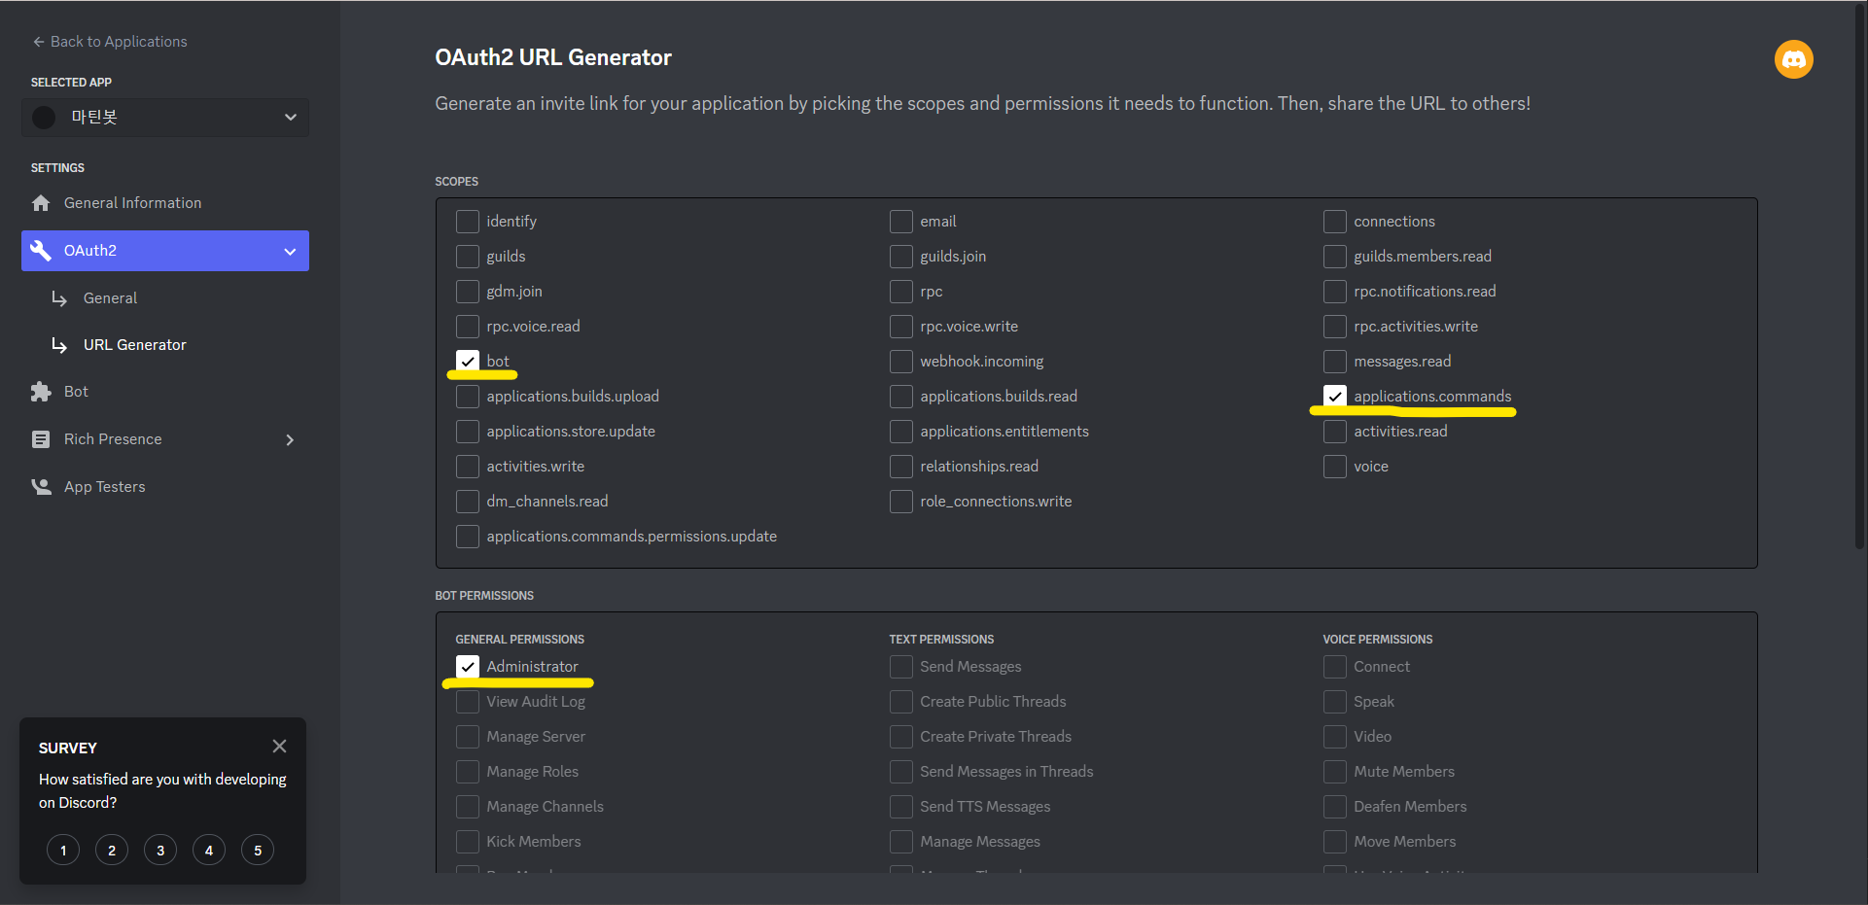Enable applications.builds.upload scope
Viewport: 1868px width, 905px height.
click(468, 397)
